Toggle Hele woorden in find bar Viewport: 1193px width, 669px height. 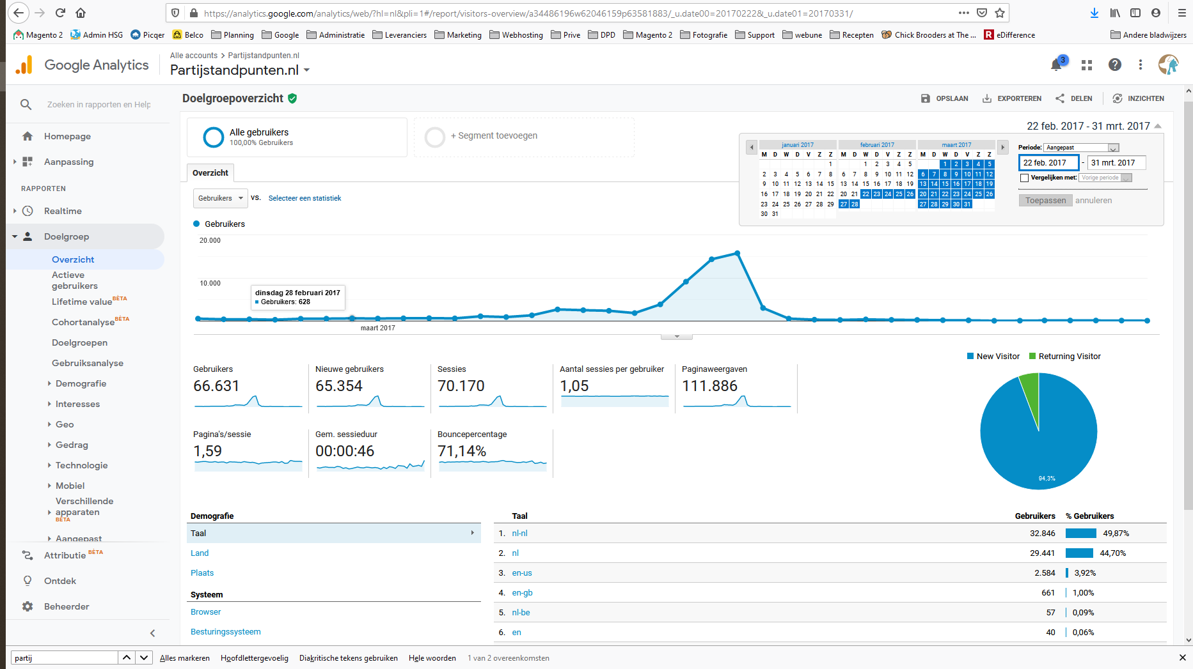pos(432,658)
